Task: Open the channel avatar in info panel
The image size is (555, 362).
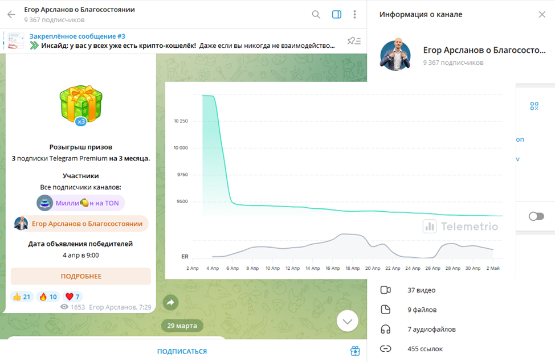Action: (x=395, y=55)
